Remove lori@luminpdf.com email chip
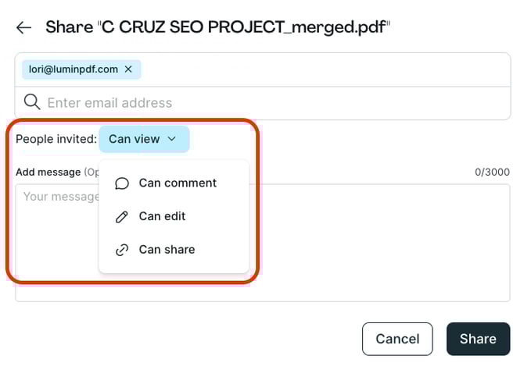The height and width of the screenshot is (370, 524). [128, 69]
